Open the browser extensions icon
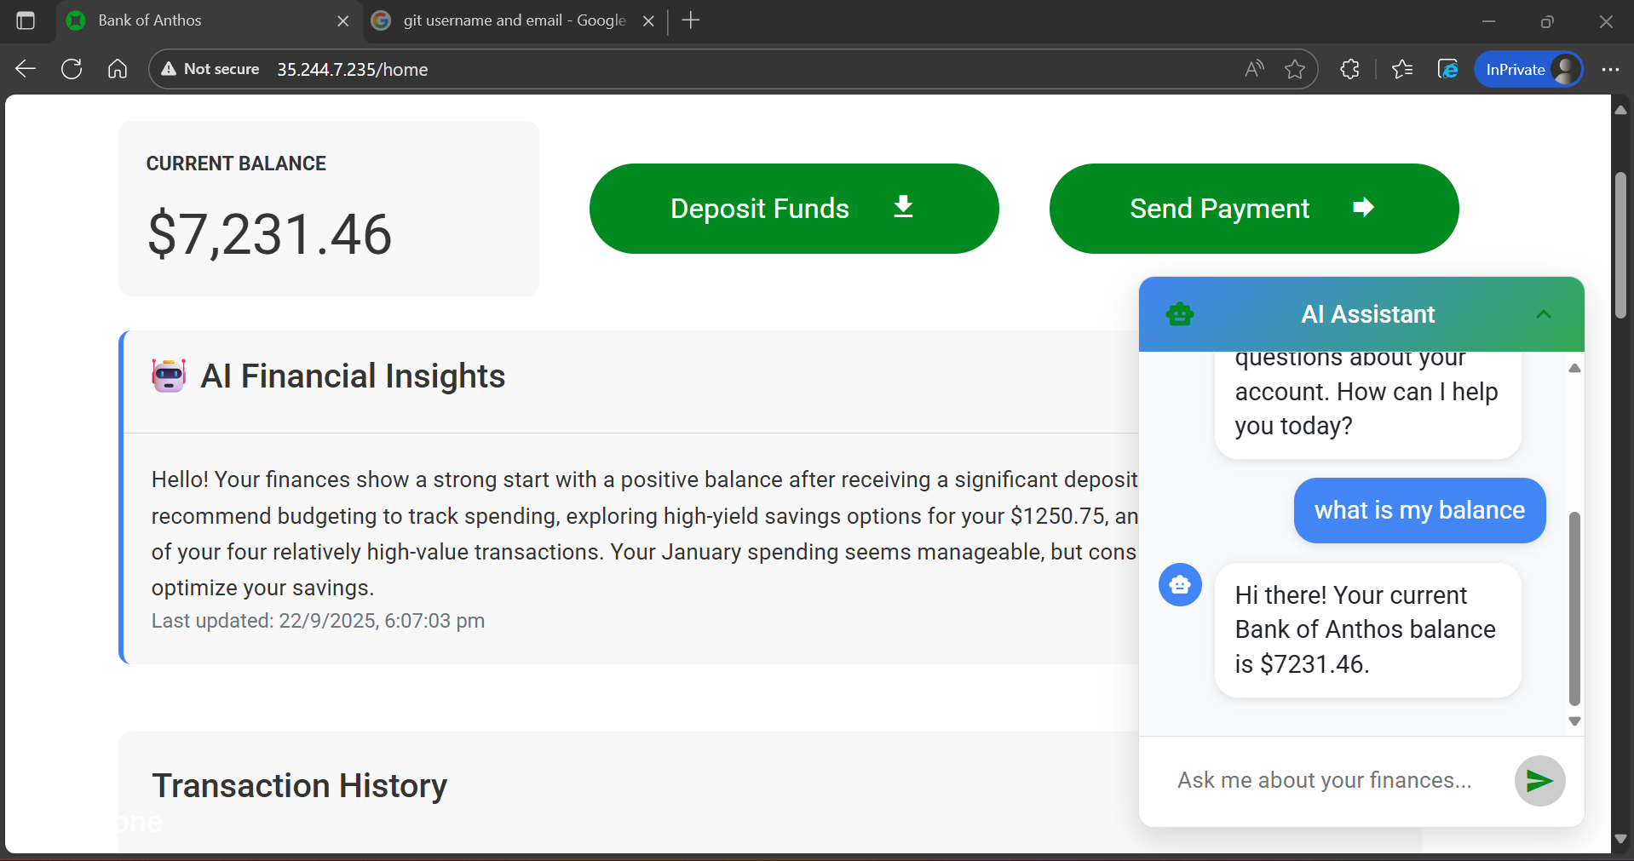This screenshot has height=861, width=1634. 1350,69
